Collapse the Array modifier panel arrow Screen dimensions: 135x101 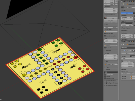click(x=122, y=50)
